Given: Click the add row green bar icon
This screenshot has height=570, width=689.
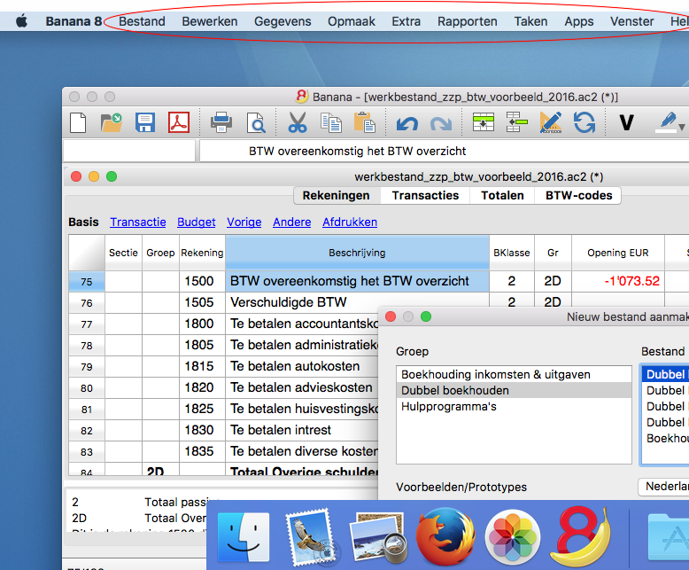Looking at the screenshot, I should 517,122.
